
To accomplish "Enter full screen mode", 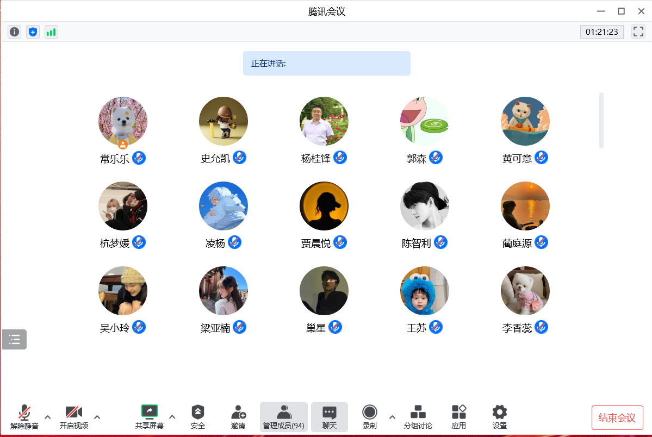I will coord(638,32).
